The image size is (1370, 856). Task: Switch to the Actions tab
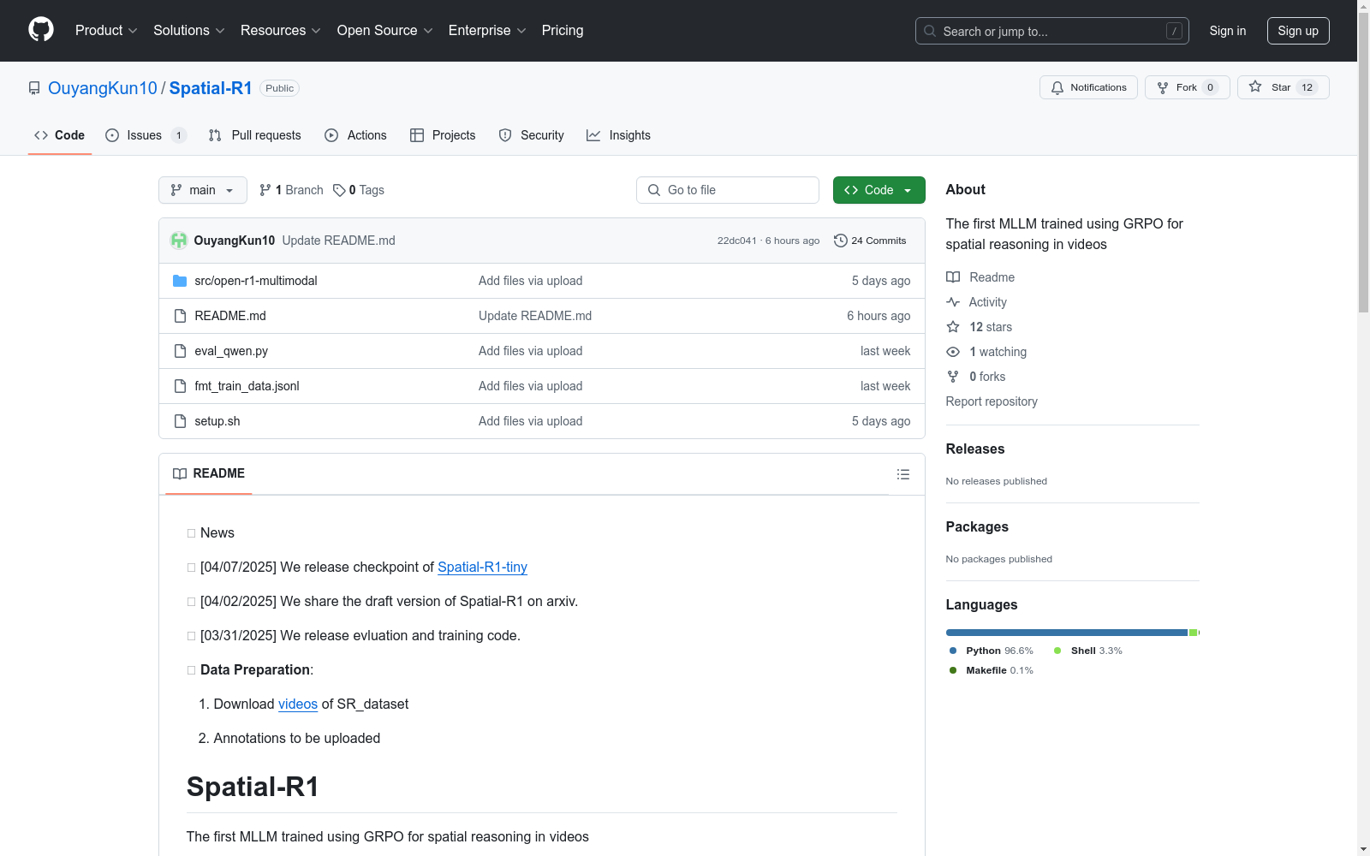(x=355, y=135)
